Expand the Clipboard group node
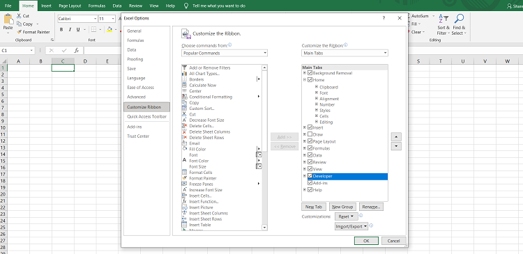 317,87
